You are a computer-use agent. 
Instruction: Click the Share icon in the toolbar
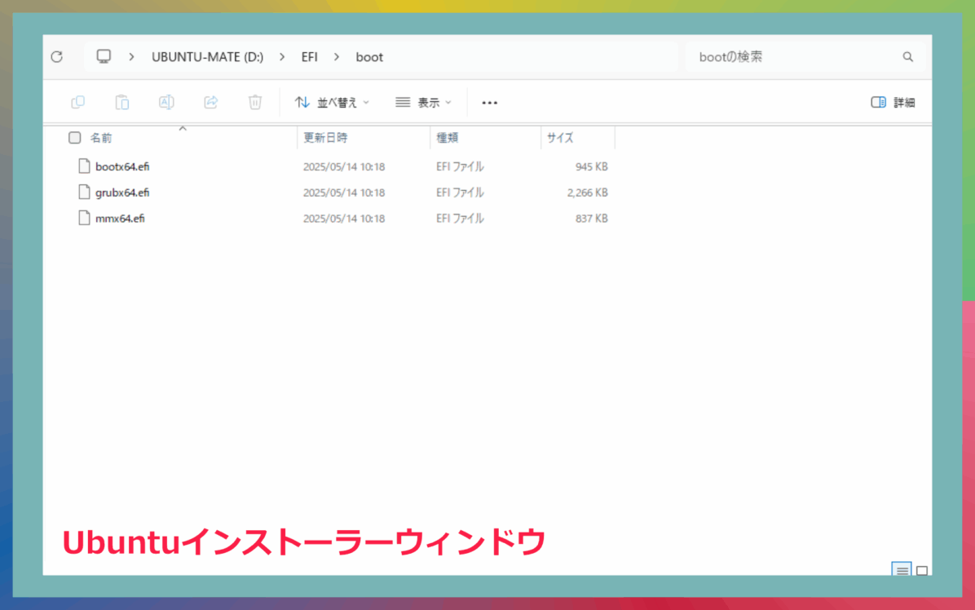tap(210, 102)
